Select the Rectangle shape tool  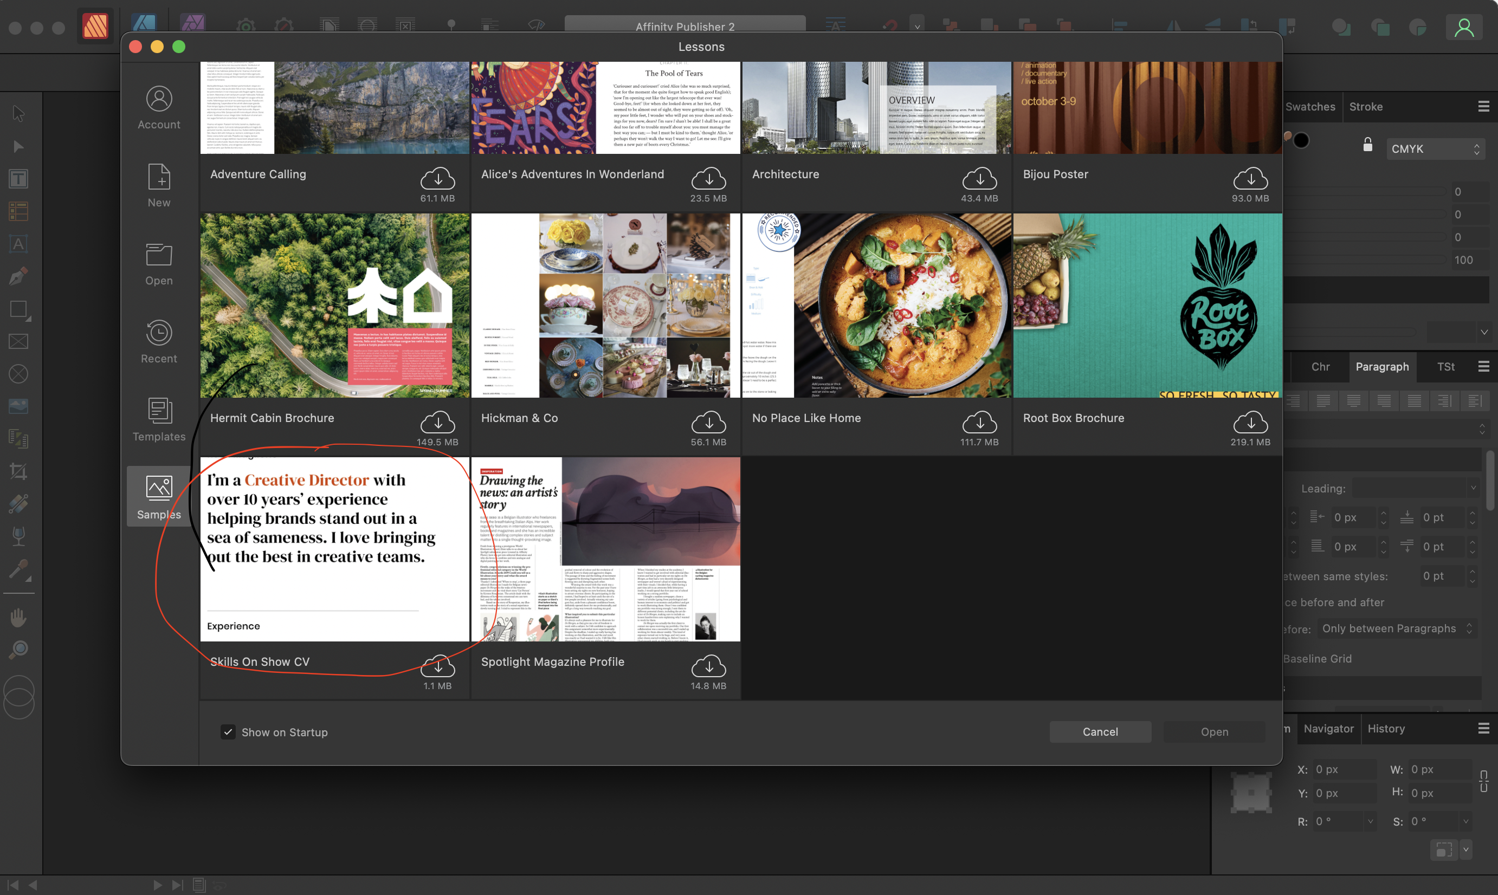pyautogui.click(x=19, y=309)
